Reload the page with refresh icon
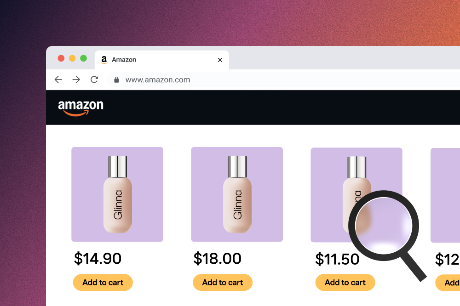Image resolution: width=460 pixels, height=306 pixels. tap(94, 79)
